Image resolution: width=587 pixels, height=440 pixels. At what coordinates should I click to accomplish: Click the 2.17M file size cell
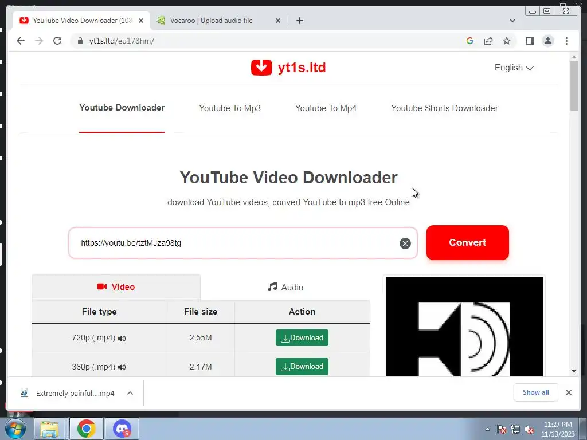tap(201, 367)
